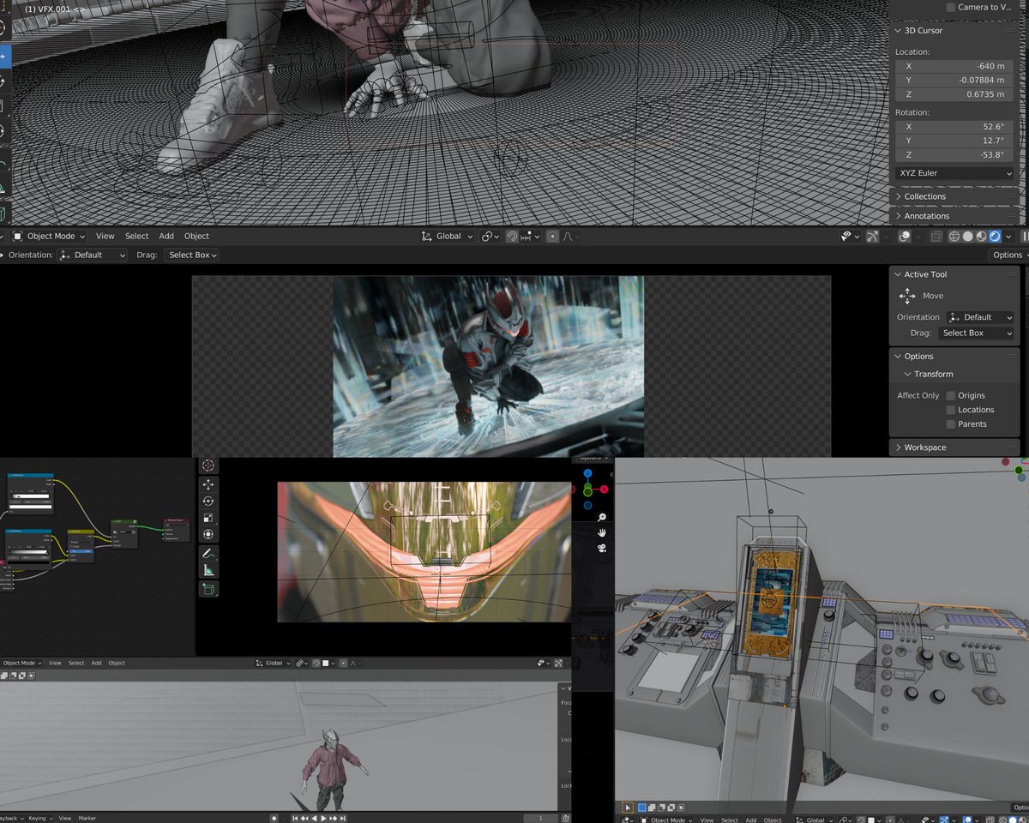The image size is (1029, 823).
Task: Click the zoom magnifier navigation icon
Action: pyautogui.click(x=602, y=517)
